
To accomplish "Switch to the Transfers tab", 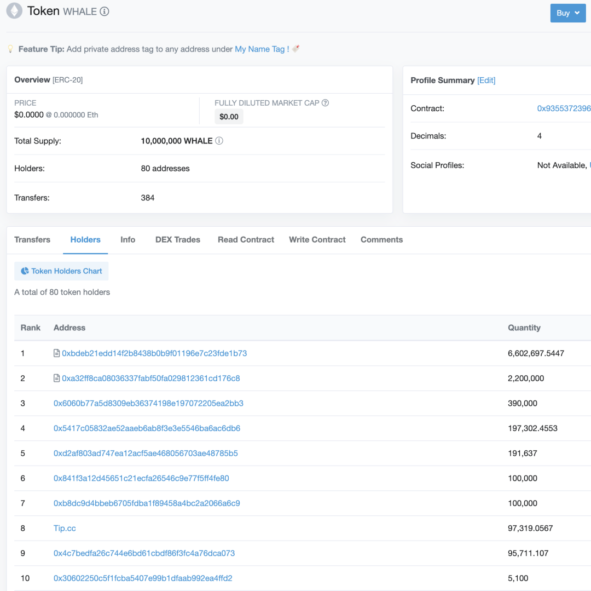I will click(x=32, y=240).
